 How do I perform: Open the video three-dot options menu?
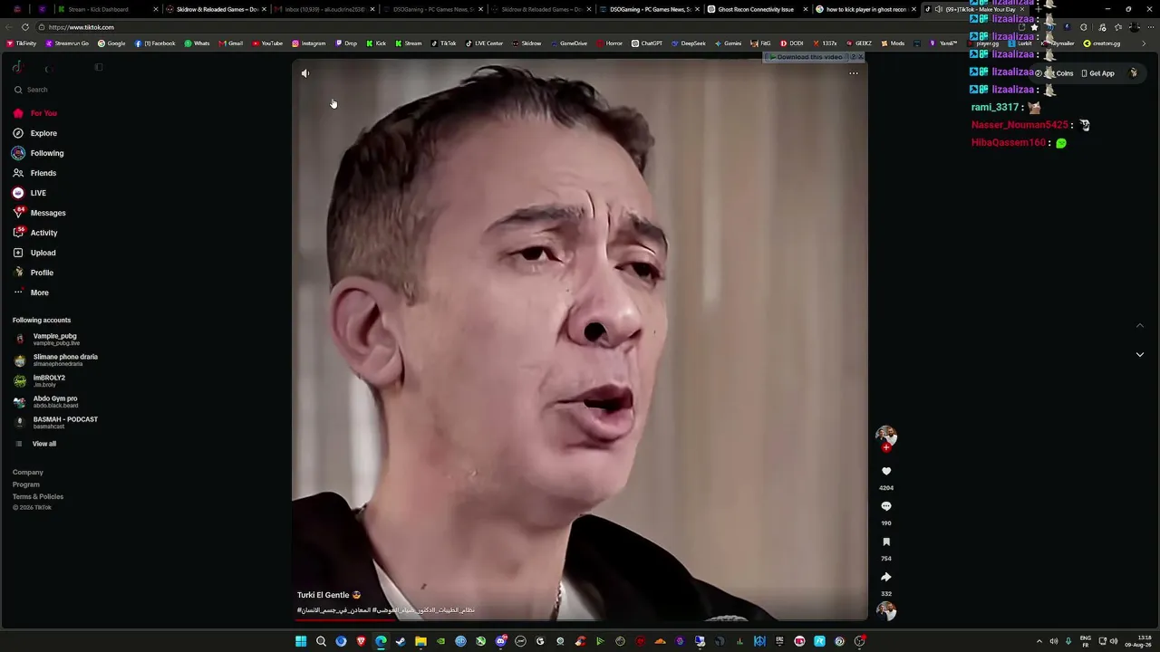[854, 73]
